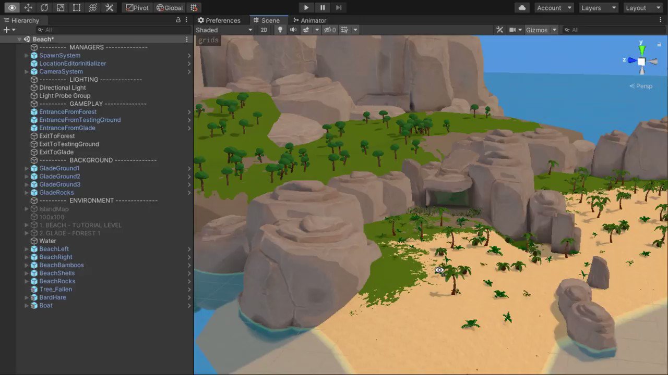Toggle Pivot/Center handle position
668x375 pixels.
coord(137,8)
